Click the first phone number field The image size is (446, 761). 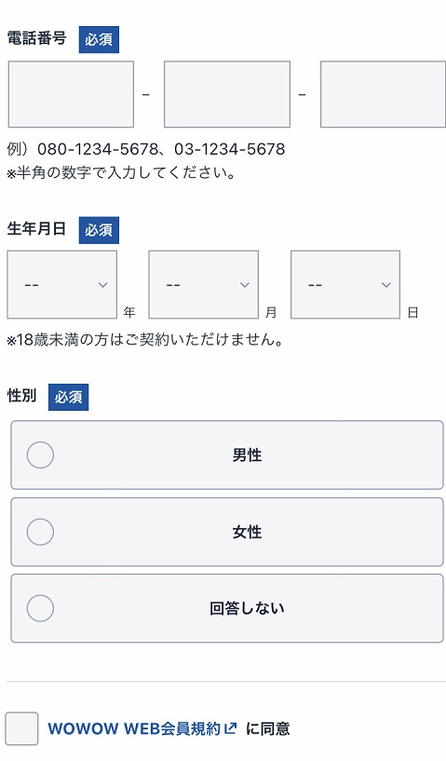pos(71,94)
